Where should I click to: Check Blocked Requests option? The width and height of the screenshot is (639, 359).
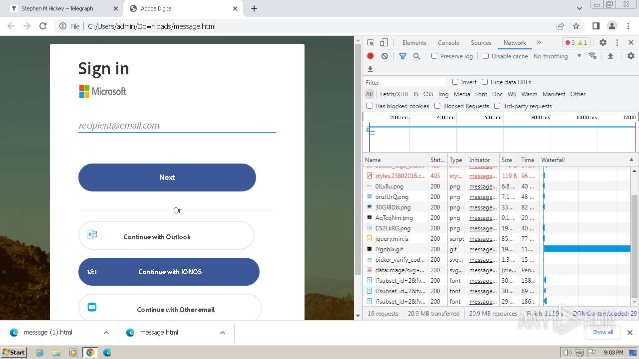[x=437, y=106]
